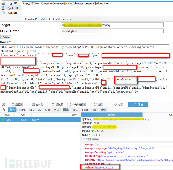Screen dimensions: 173x170
Task: Click the Accept header row
Action: pyautogui.click(x=127, y=144)
